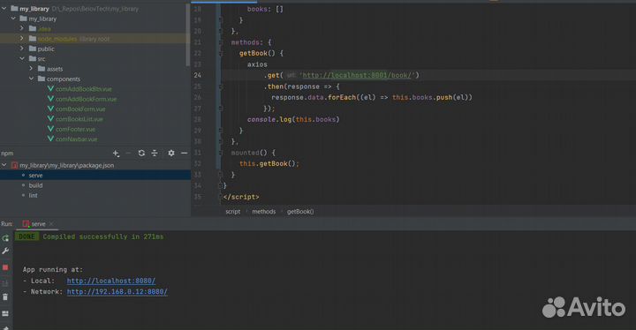Fold the methods block in the gutter
This screenshot has height=330, width=636.
[x=221, y=42]
